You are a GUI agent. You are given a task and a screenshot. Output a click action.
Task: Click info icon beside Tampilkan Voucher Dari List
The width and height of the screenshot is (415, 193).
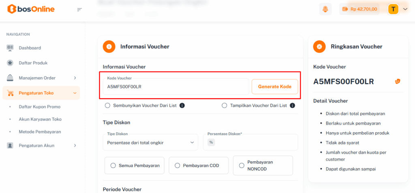[292, 106]
